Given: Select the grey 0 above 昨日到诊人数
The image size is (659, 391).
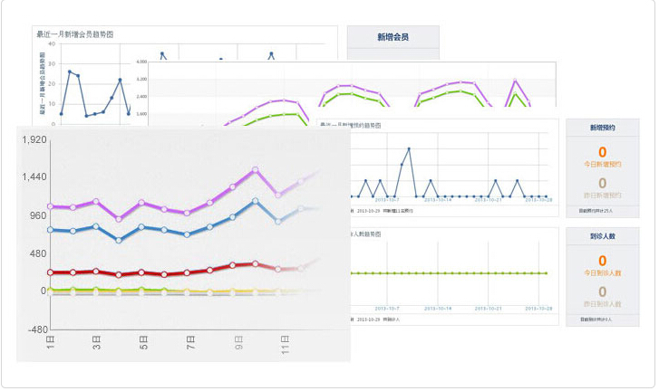Looking at the screenshot, I should click(x=602, y=292).
